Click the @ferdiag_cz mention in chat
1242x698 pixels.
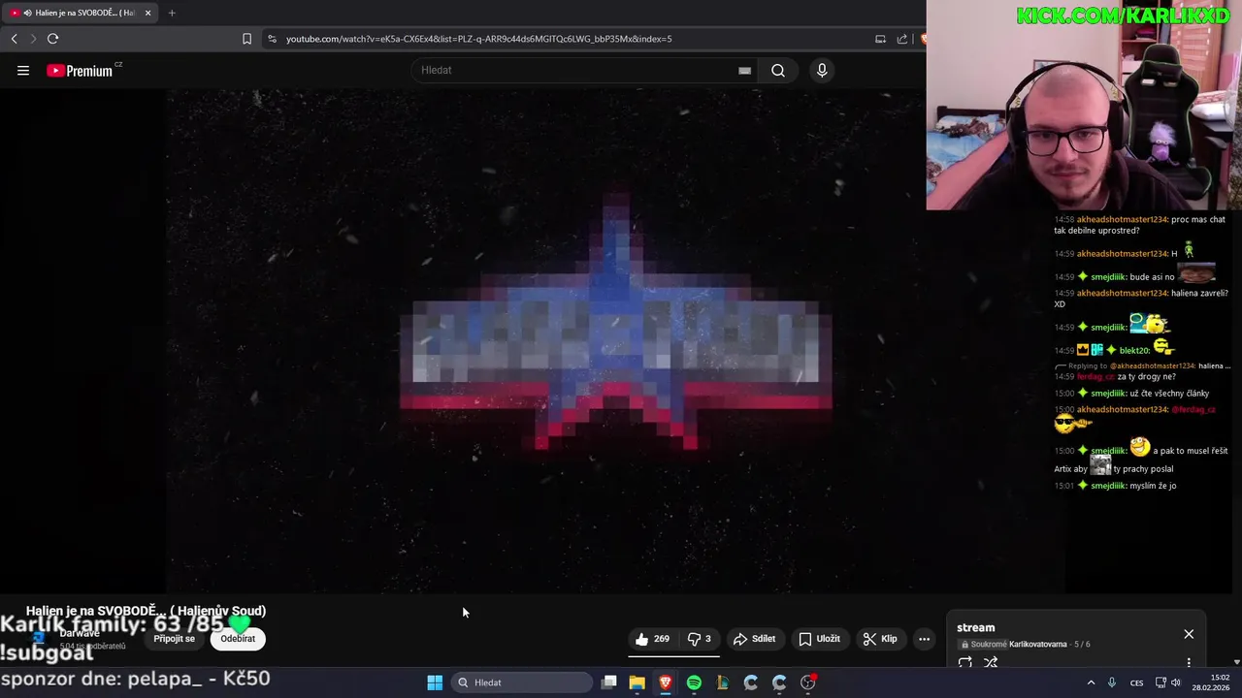[x=1193, y=410]
